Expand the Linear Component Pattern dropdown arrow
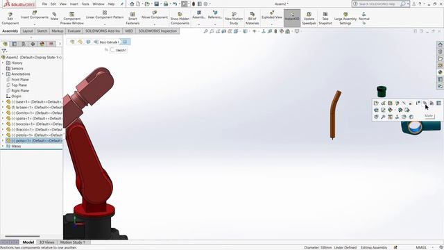444x250 pixels. (x=105, y=24)
